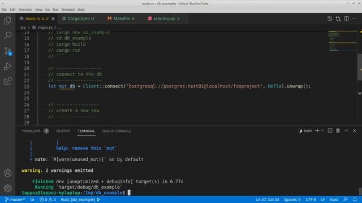Click line number 23 in gutter

[27, 86]
